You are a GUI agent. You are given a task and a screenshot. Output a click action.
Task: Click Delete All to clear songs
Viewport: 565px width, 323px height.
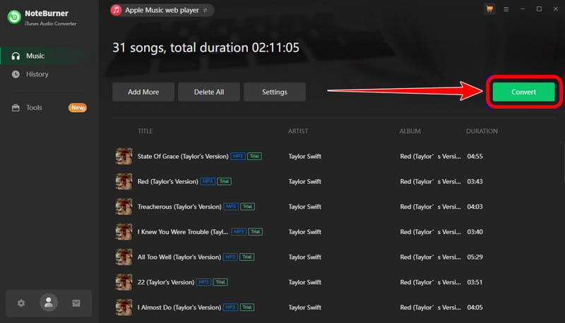coord(209,92)
